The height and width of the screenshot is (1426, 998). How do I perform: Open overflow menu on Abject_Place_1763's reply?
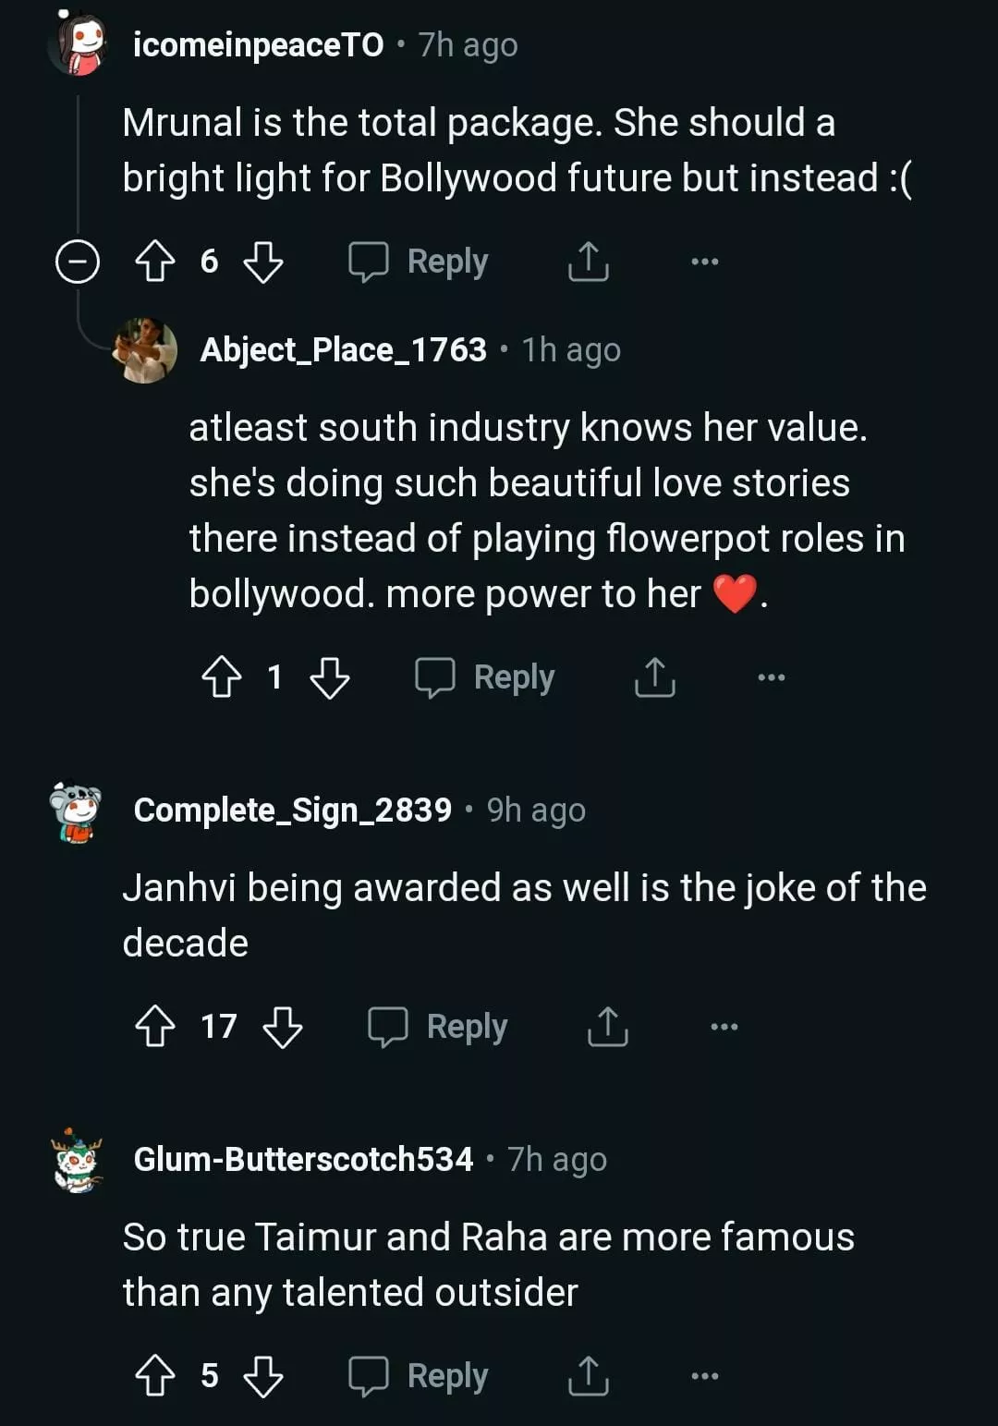tap(771, 677)
